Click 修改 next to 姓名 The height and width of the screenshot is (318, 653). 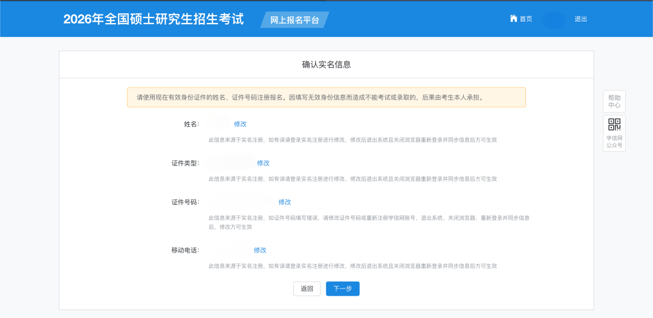click(240, 124)
